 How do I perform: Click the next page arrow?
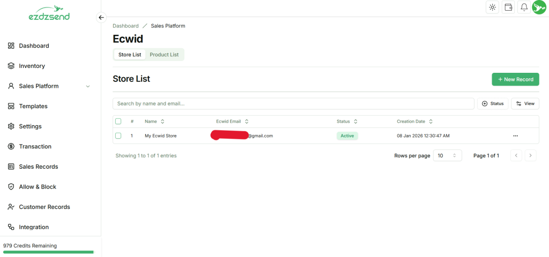pos(530,156)
